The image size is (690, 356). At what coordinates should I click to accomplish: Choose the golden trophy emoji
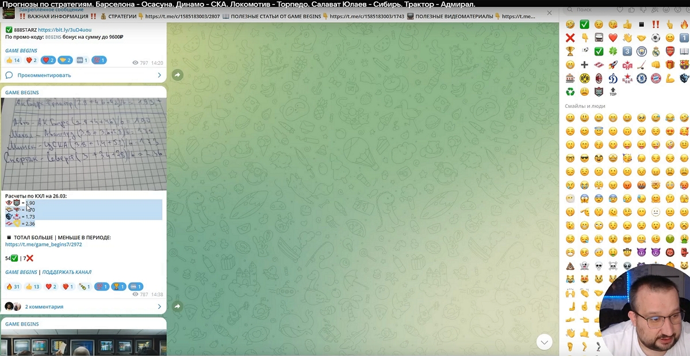point(570,52)
